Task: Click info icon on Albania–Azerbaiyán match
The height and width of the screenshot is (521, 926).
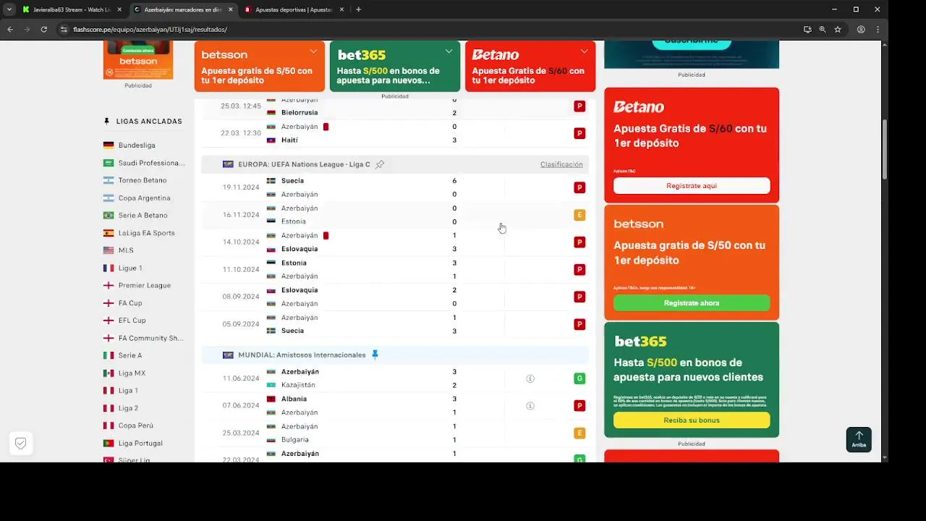Action: pyautogui.click(x=530, y=406)
